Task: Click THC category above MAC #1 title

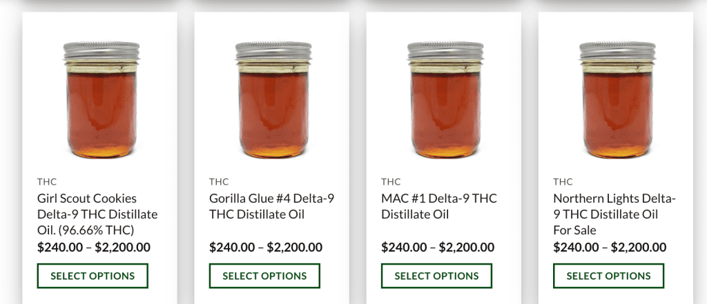Action: pos(391,182)
